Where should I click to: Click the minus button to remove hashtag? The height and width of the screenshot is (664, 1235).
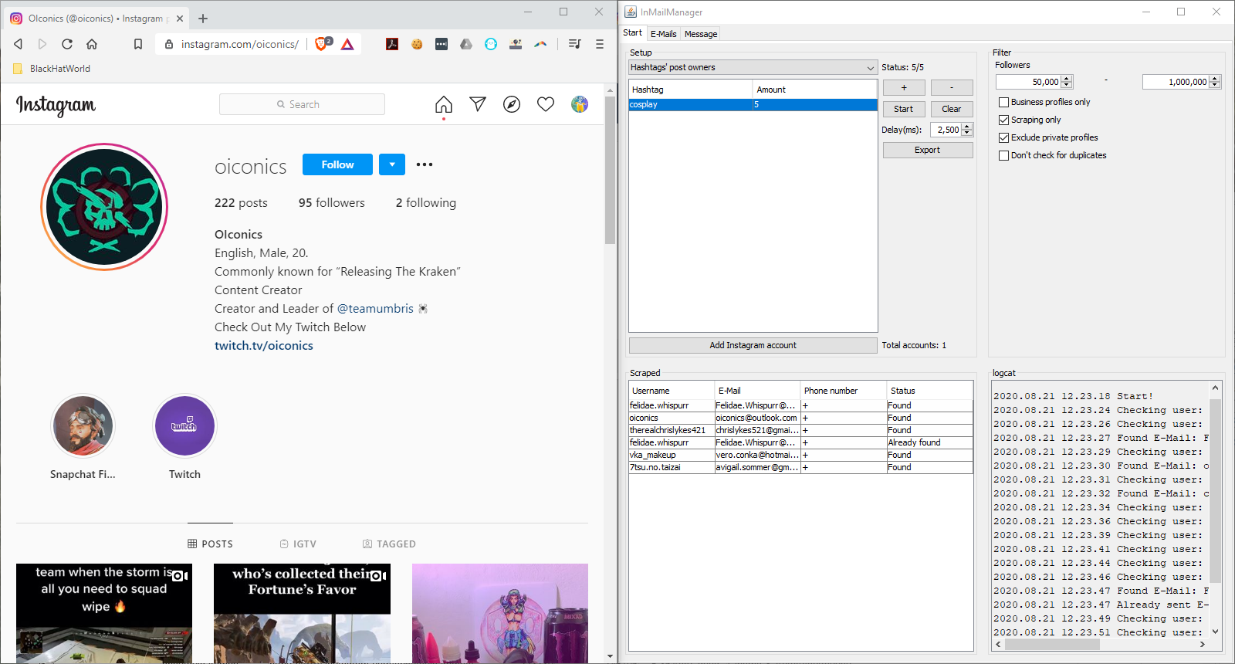click(952, 87)
